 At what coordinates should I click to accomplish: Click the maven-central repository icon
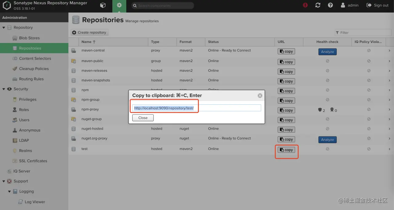74,51
